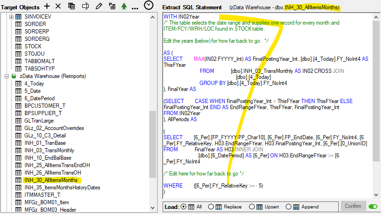The image size is (381, 214).
Task: Click the green tree icon
Action: click(124, 6)
